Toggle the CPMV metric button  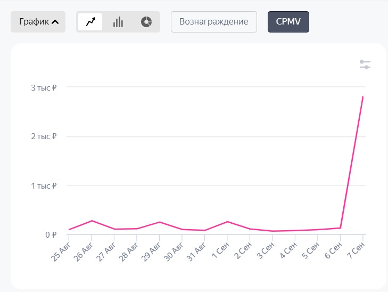coord(288,22)
